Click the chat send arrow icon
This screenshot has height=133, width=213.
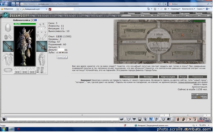click(x=121, y=119)
